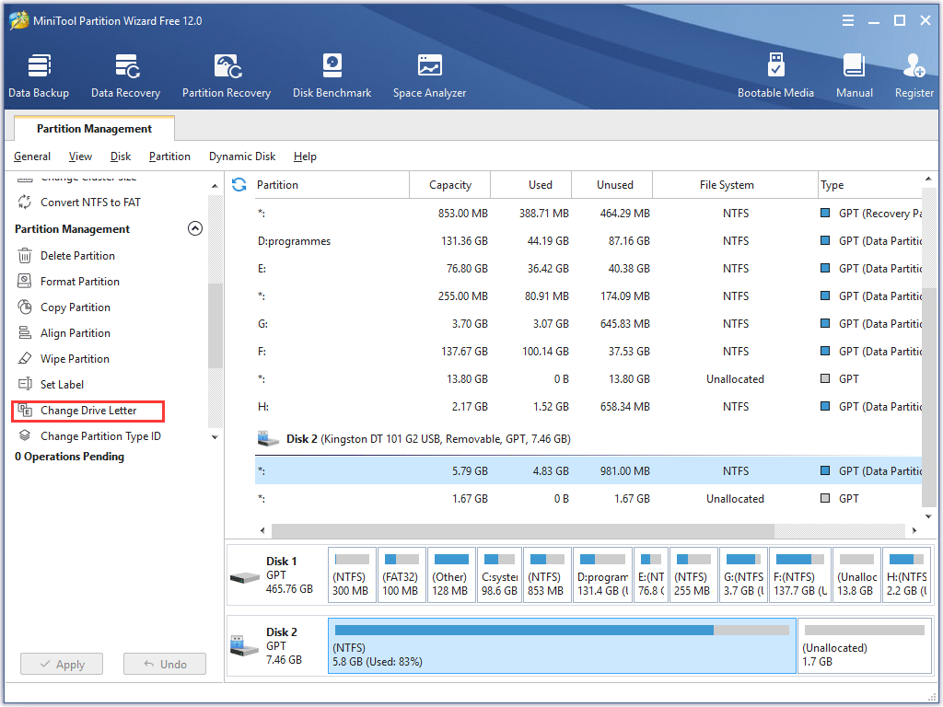
Task: Click the Apply button
Action: coord(62,664)
